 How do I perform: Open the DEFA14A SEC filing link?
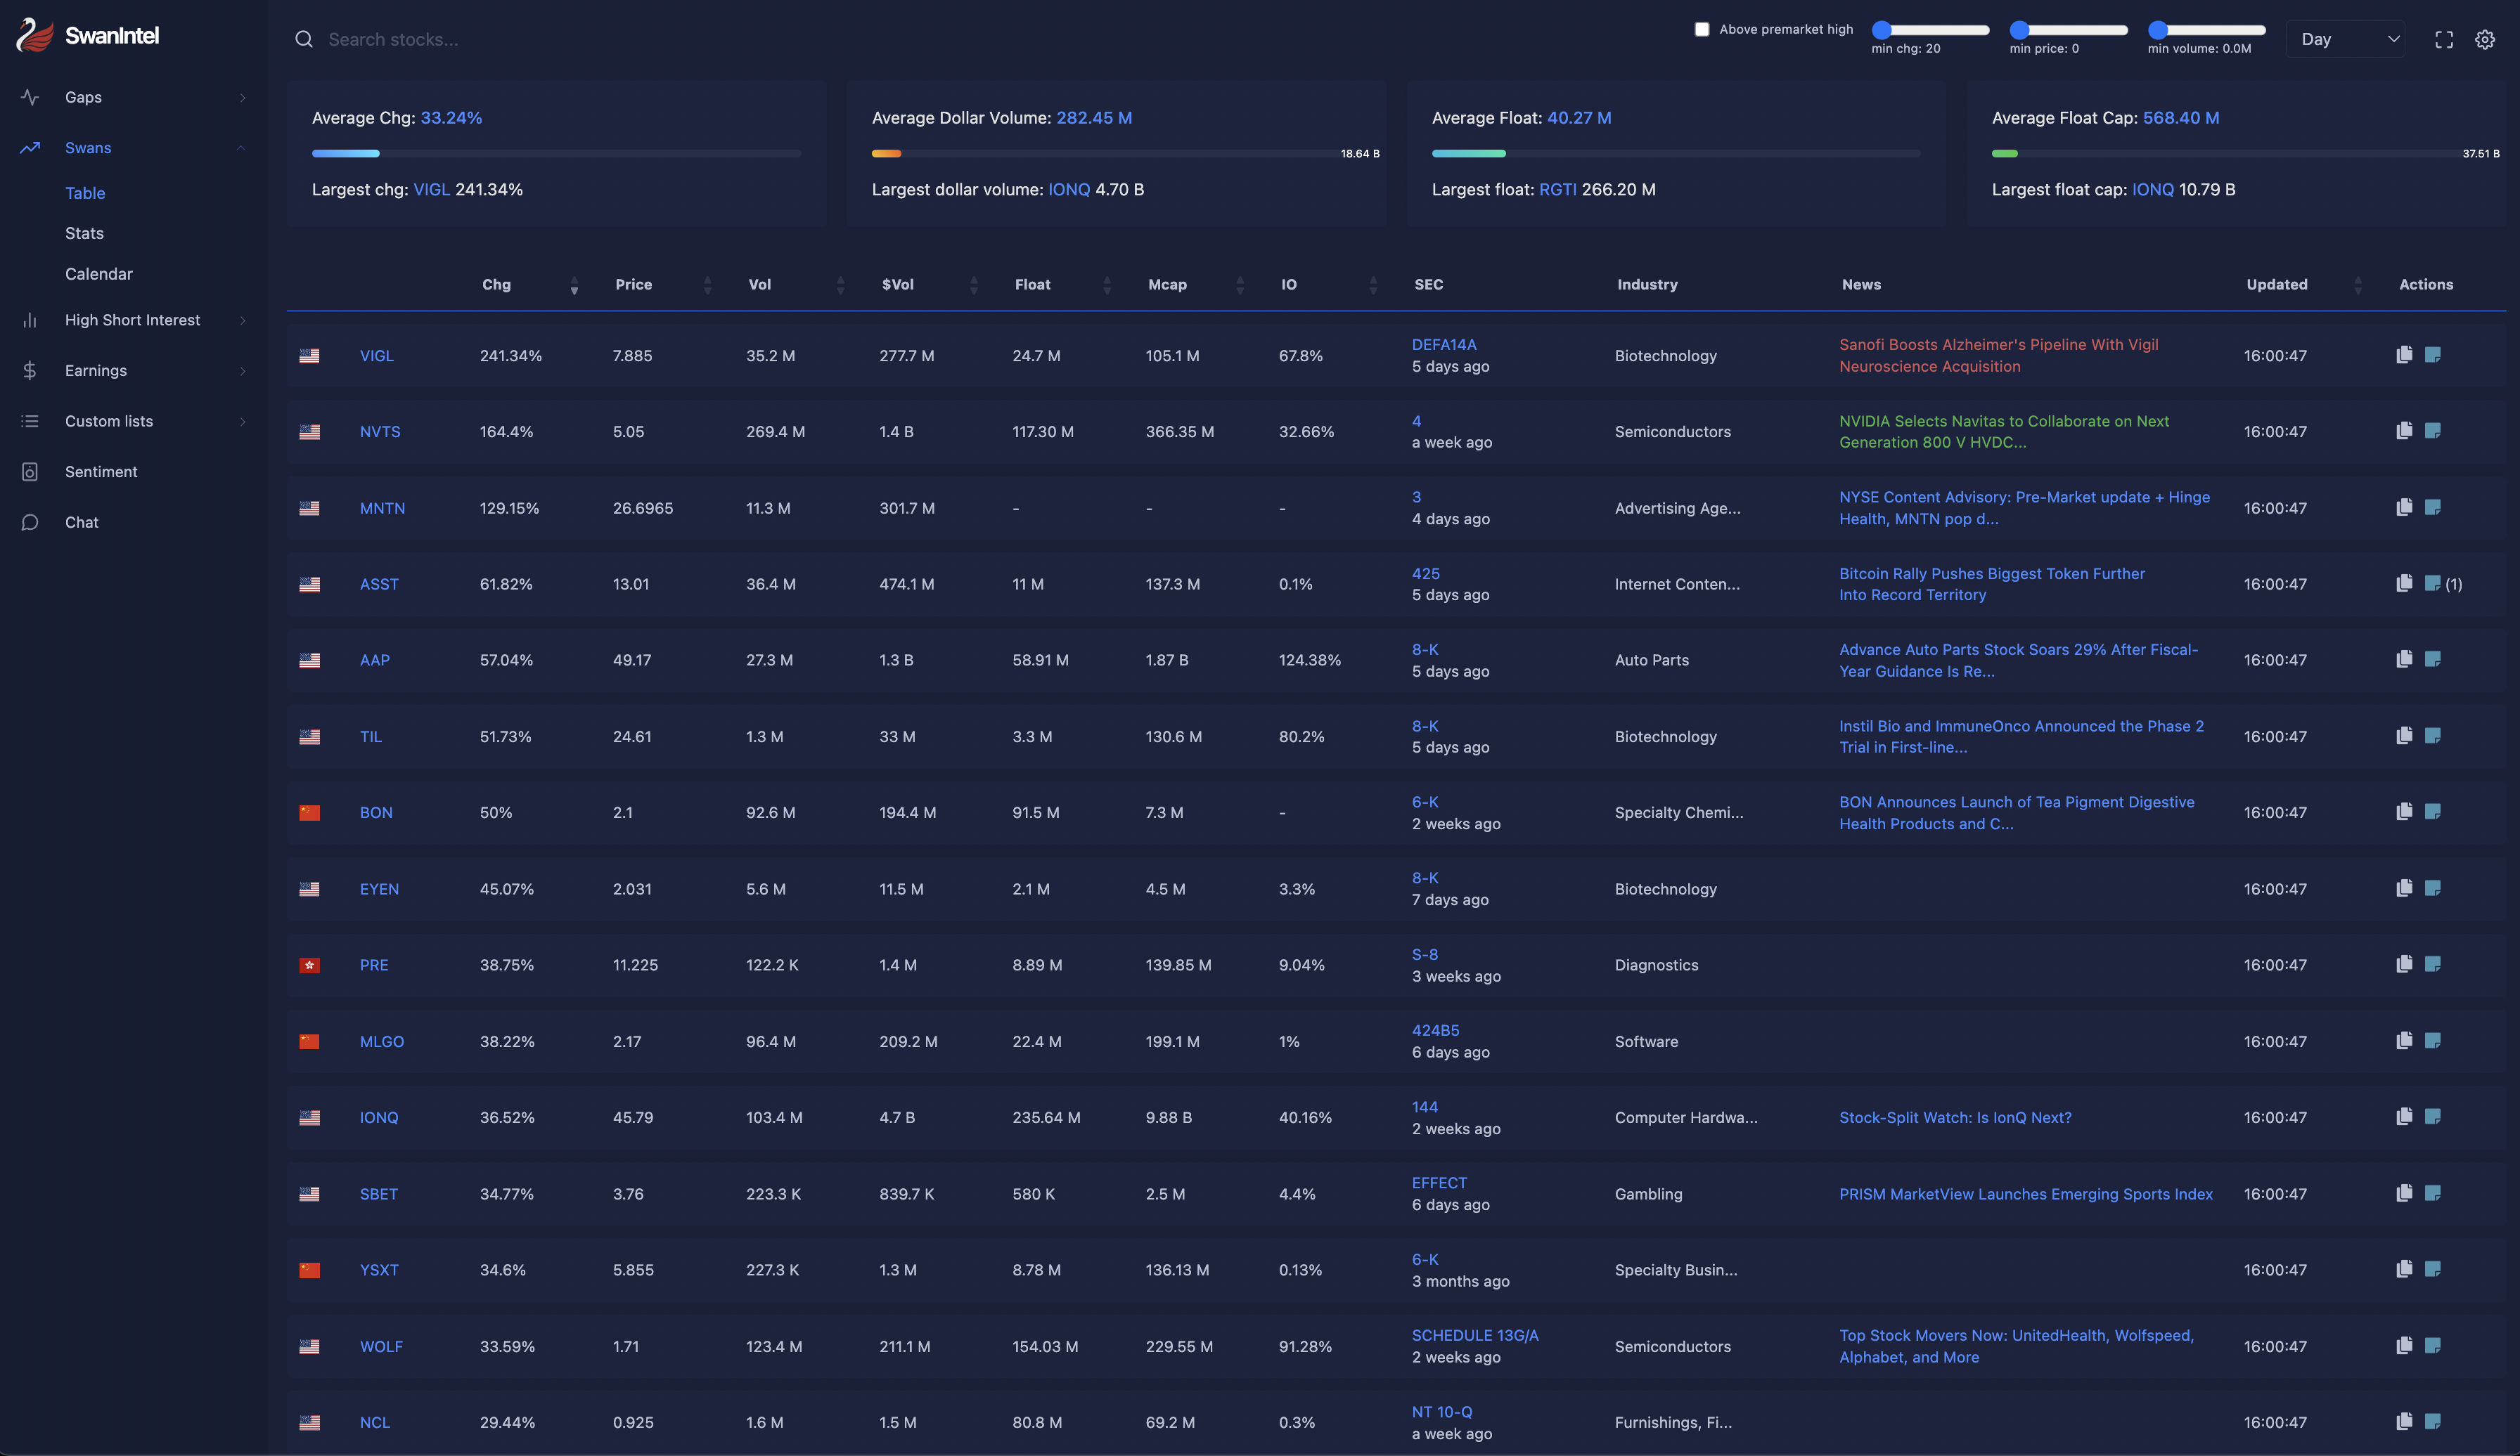[1444, 345]
